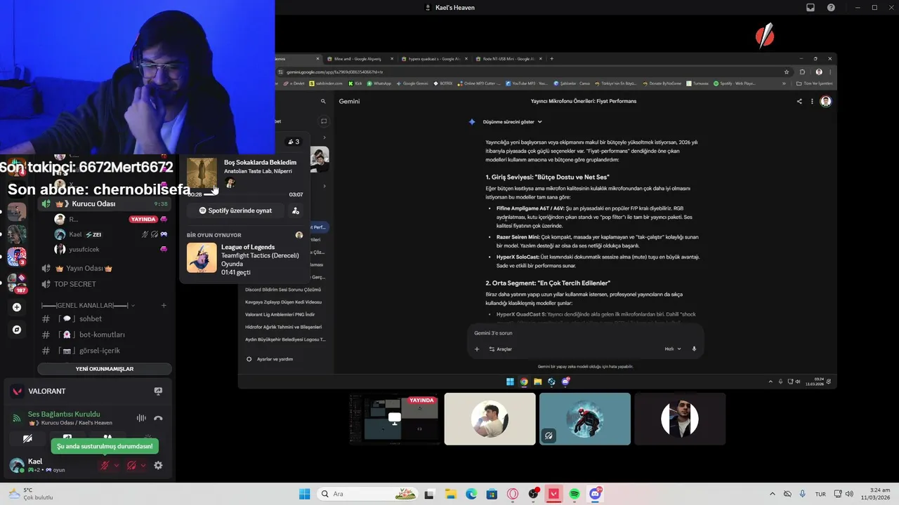Open Windows Start button on local taskbar
Viewport: 899px width, 505px height.
(304, 494)
